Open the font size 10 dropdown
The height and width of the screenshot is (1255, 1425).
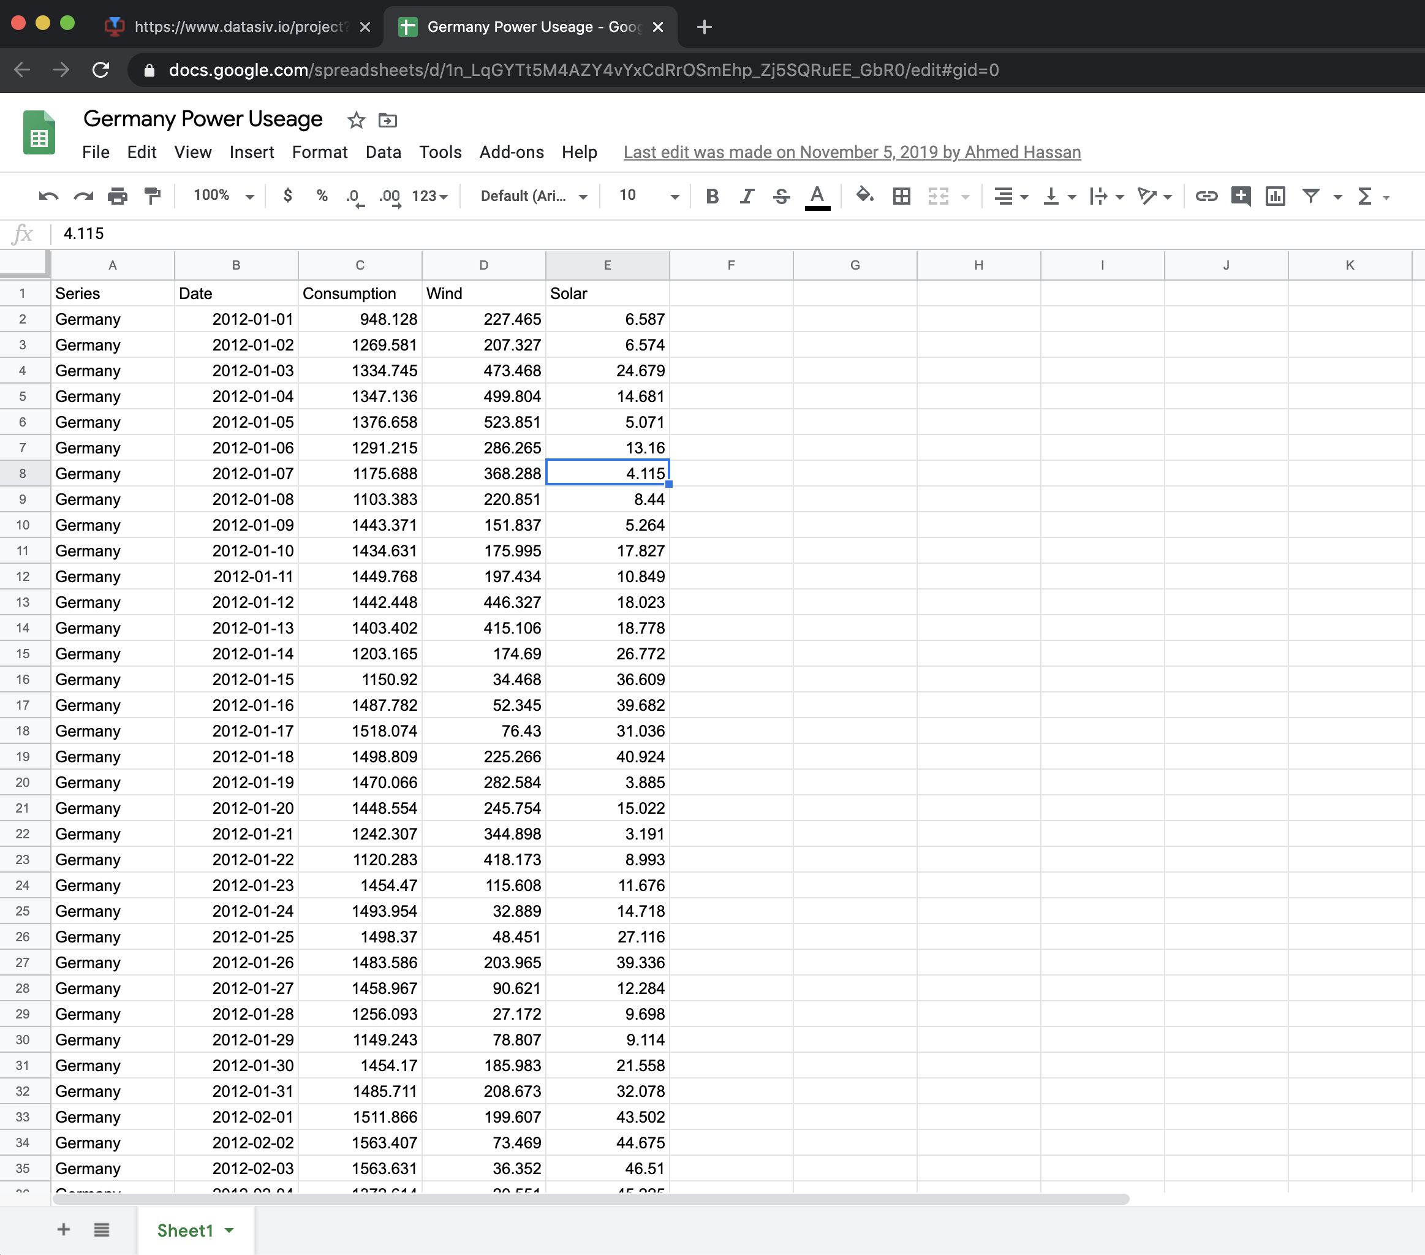coord(648,196)
